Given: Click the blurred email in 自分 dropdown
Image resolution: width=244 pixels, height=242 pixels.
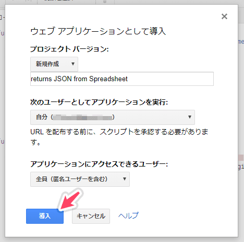Looking at the screenshot, I should [82, 117].
